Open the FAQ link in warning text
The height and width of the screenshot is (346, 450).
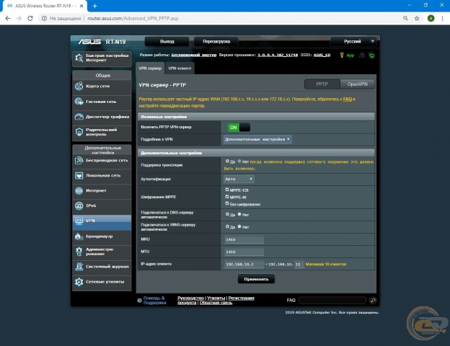tap(348, 99)
